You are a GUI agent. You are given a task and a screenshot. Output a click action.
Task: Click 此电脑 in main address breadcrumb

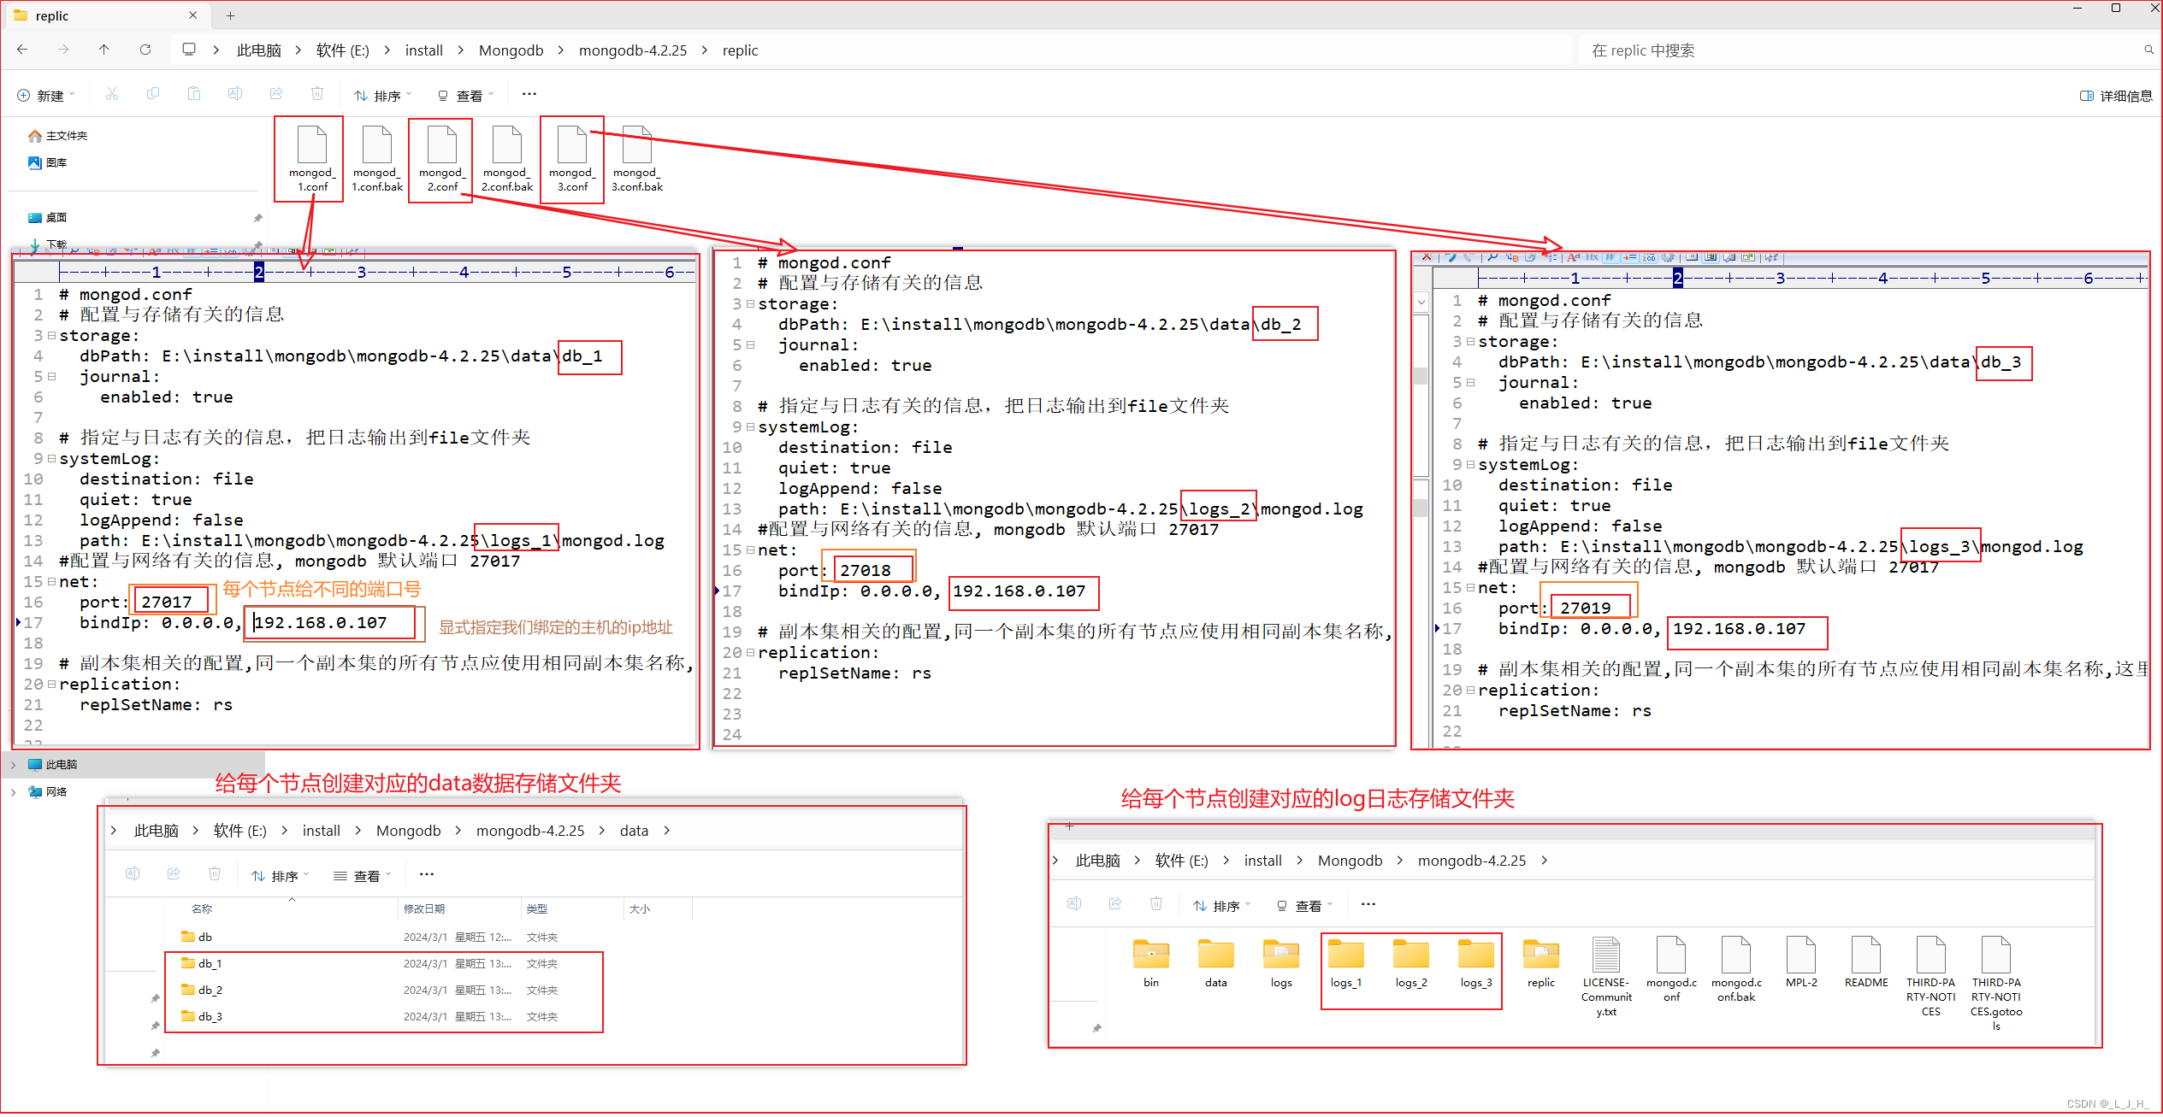pyautogui.click(x=259, y=50)
